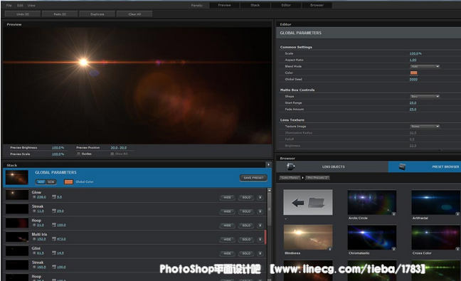Delete the Glint element with X icon
The width and height of the screenshot is (461, 281).
pyautogui.click(x=260, y=253)
